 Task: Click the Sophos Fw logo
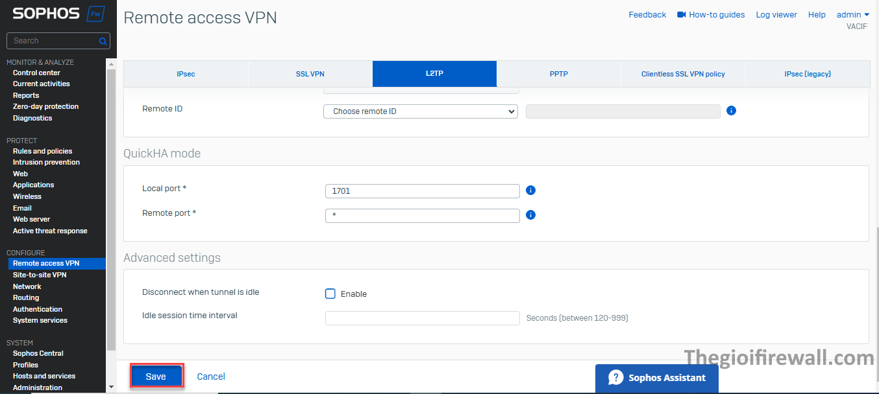58,14
